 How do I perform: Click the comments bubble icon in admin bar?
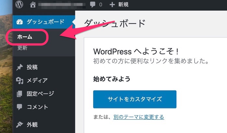point(93,5)
